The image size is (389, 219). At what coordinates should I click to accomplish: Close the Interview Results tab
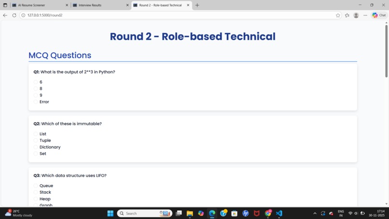pyautogui.click(x=127, y=5)
